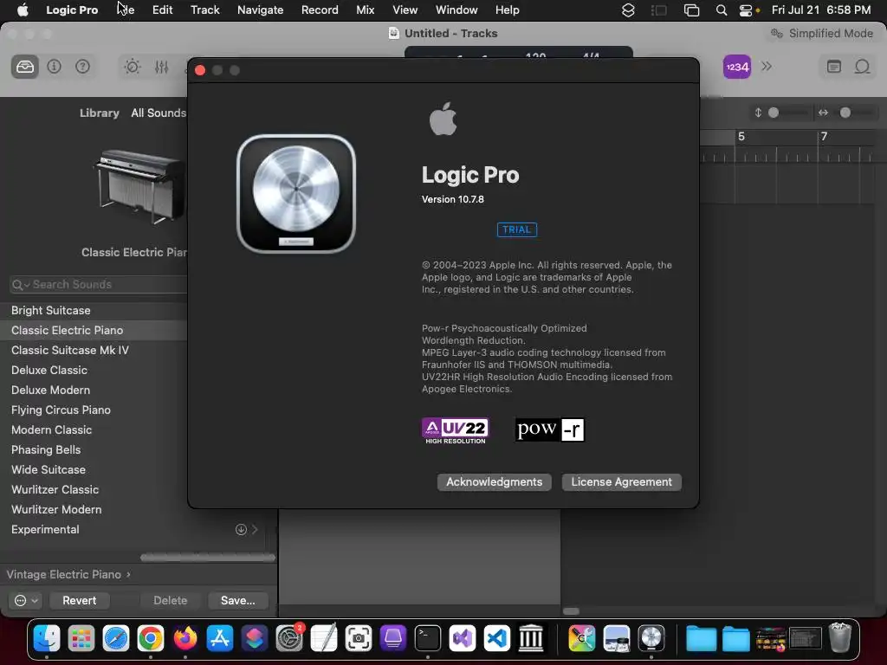Expand toolbar overflow double-chevron
The height and width of the screenshot is (665, 887).
[767, 66]
